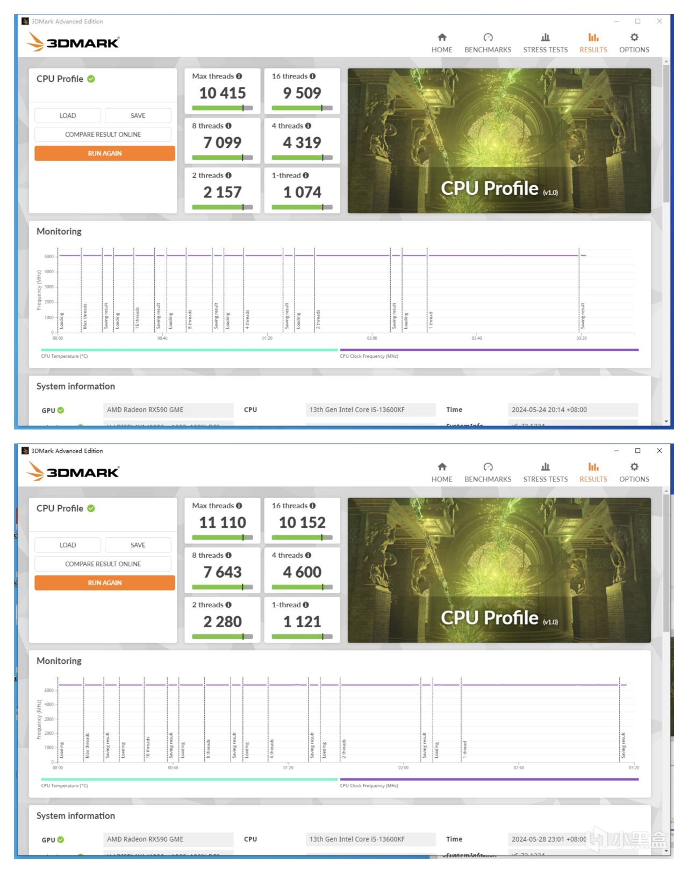Click the 4 threads info icon beside score 4 600
This screenshot has width=688, height=873.
[x=308, y=555]
